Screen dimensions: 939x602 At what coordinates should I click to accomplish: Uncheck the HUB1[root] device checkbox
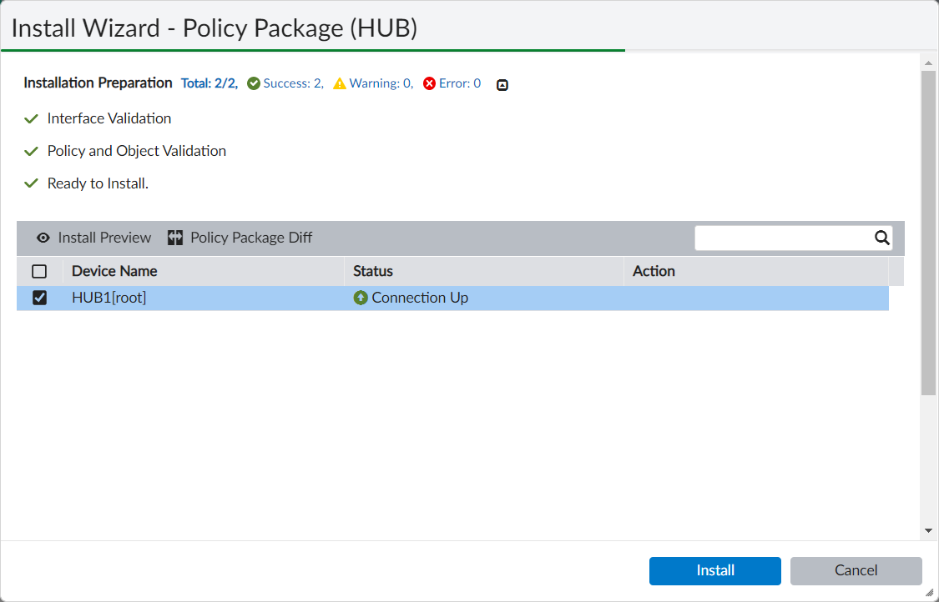point(39,298)
